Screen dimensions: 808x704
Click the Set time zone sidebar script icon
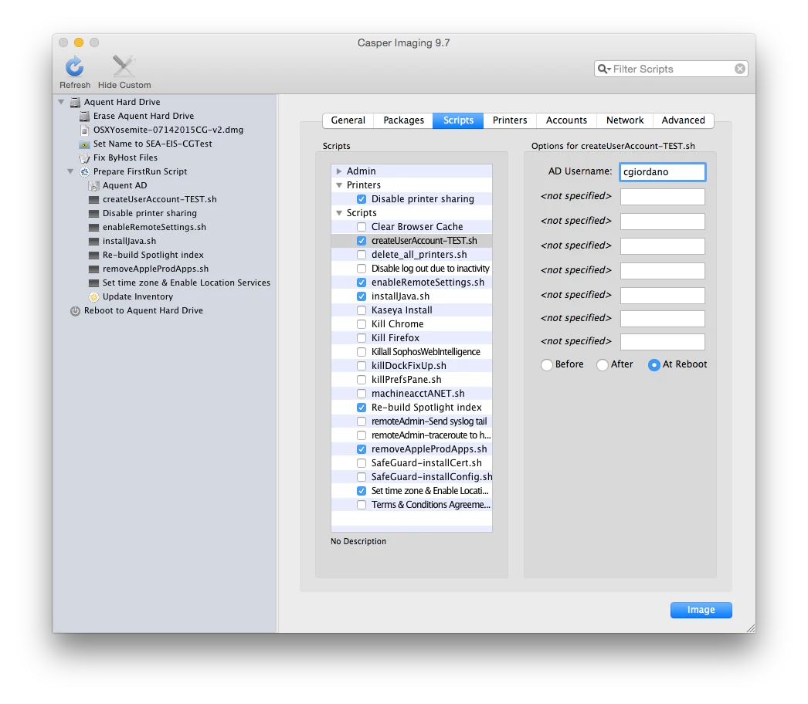[x=93, y=283]
